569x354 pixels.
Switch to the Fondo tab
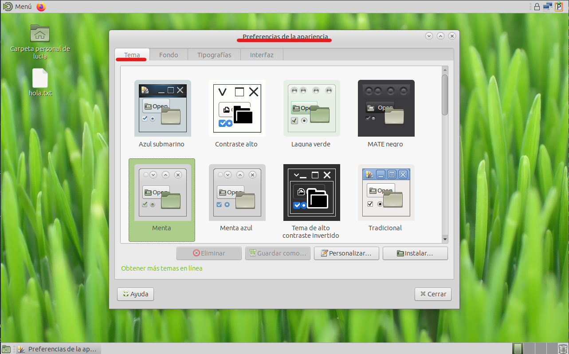[169, 55]
